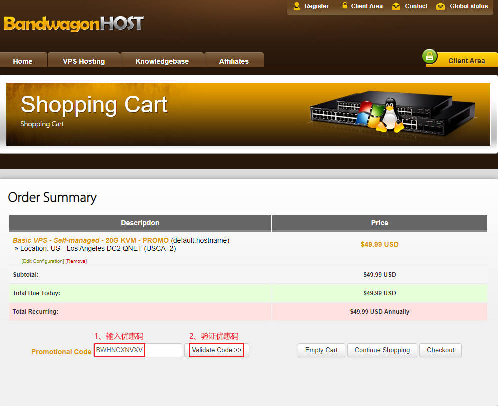Click the padlock icon in top bar

(345, 6)
